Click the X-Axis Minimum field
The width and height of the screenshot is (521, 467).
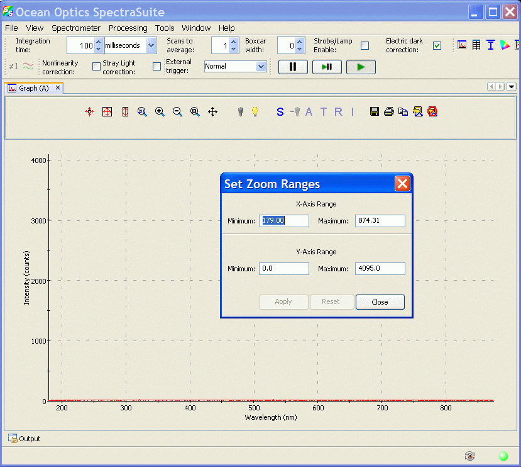coord(284,221)
